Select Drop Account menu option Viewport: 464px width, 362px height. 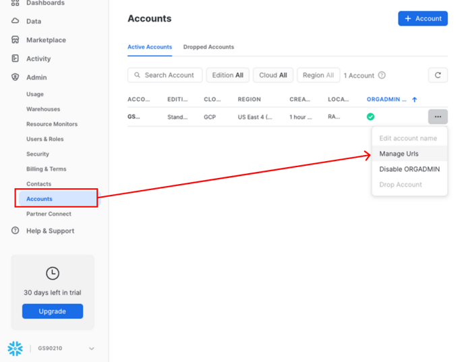point(409,185)
